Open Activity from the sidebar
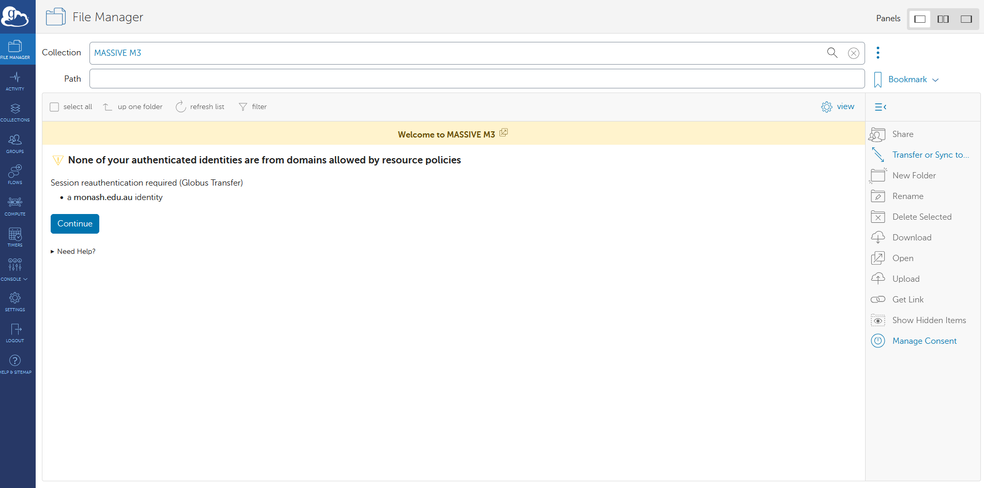This screenshot has width=984, height=488. point(15,81)
